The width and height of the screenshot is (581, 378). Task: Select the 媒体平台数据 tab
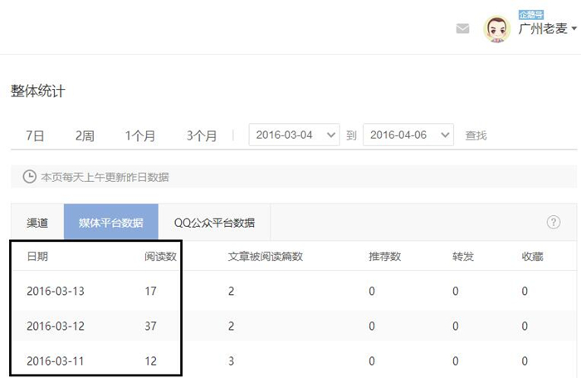click(110, 223)
